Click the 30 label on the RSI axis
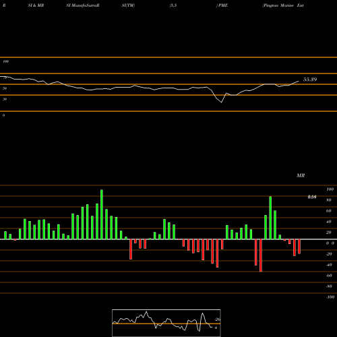The height and width of the screenshot is (337, 337). coord(5,99)
